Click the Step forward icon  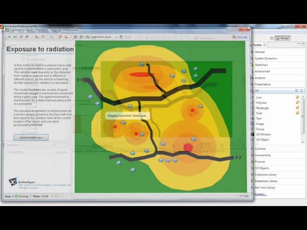tap(15, 37)
